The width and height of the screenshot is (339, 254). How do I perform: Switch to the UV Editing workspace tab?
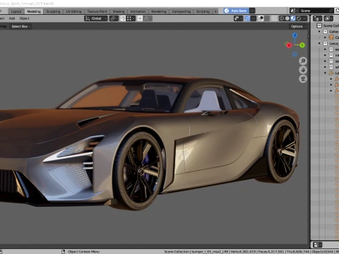tap(73, 11)
